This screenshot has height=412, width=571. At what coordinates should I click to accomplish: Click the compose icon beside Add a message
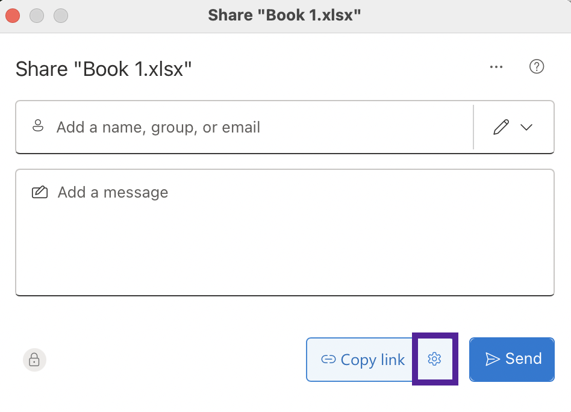40,192
